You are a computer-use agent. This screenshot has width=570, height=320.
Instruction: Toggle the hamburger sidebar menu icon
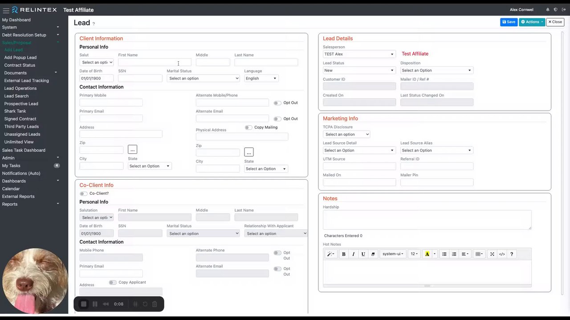point(6,10)
